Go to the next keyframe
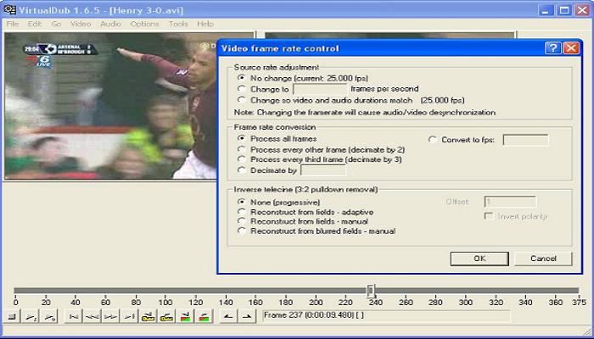The height and width of the screenshot is (339, 594). [x=166, y=316]
